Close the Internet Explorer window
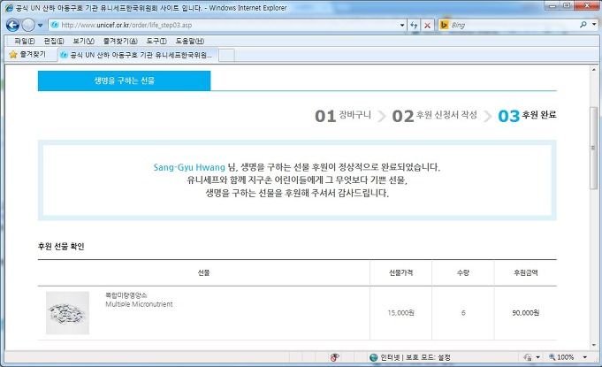This screenshot has width=602, height=367. pos(587,5)
